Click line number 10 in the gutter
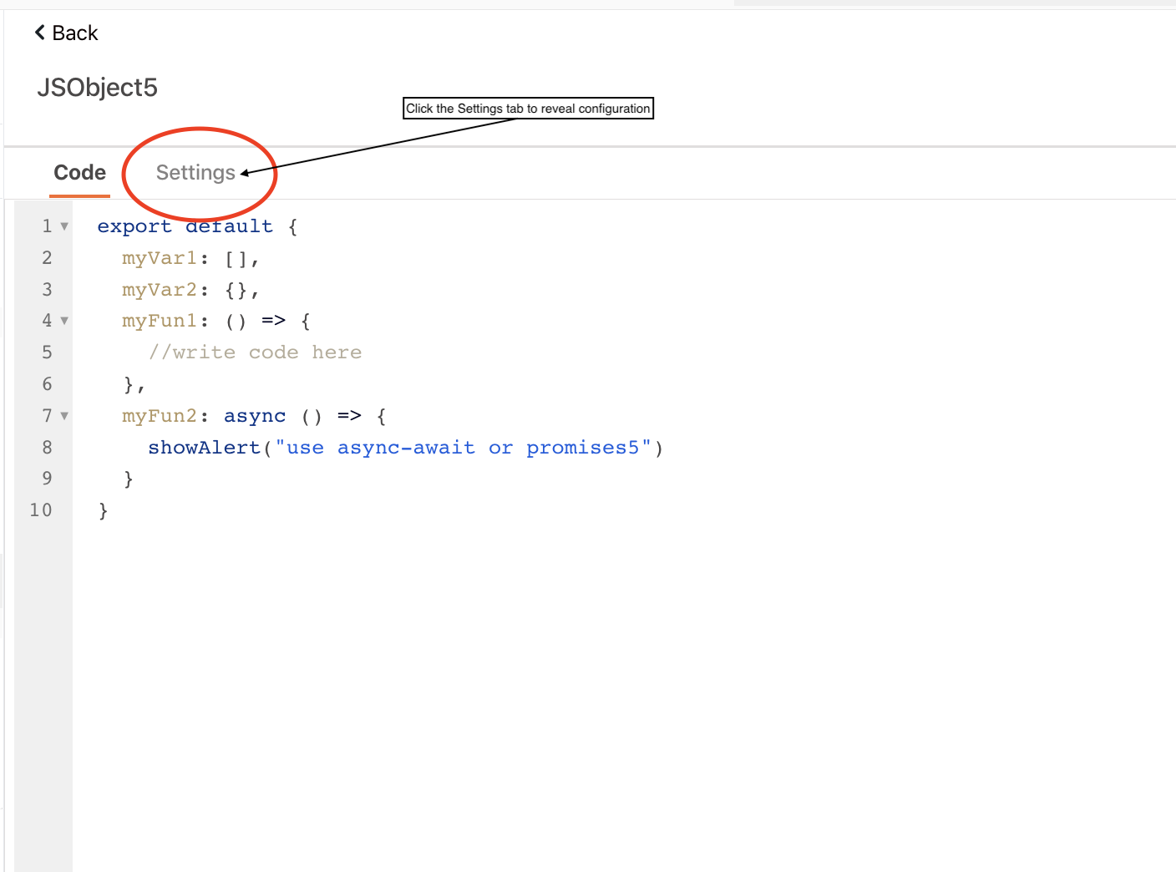 click(x=42, y=510)
